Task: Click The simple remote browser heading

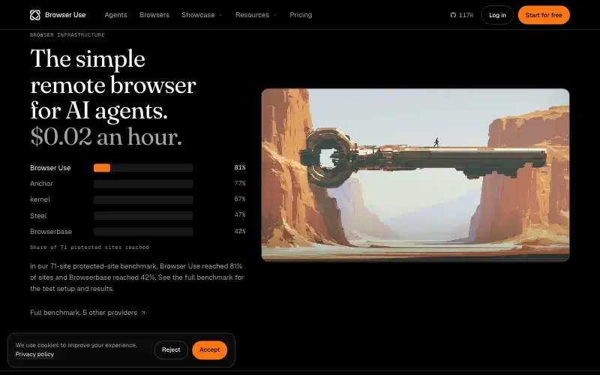Action: point(113,84)
